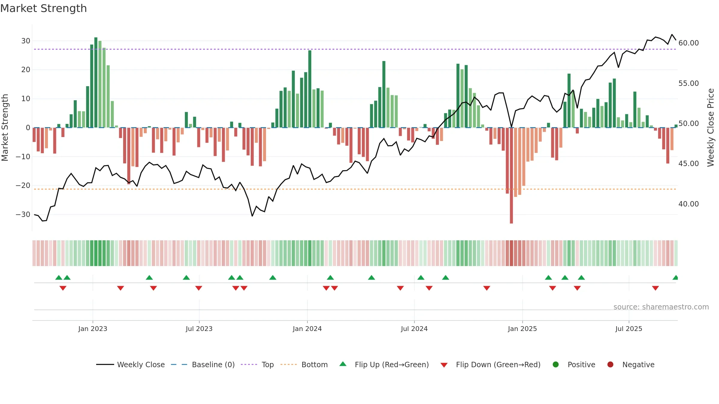Click the 30 strength axis label
Image resolution: width=719 pixels, height=404 pixels.
coord(26,41)
